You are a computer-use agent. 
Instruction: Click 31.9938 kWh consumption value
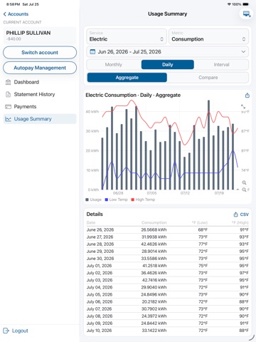154,237
